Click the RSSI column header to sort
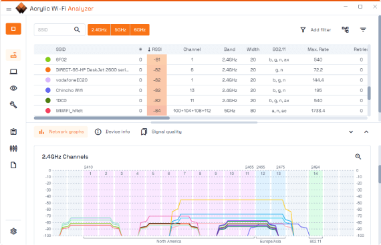Viewport: 381px width, 245px height. click(x=155, y=49)
